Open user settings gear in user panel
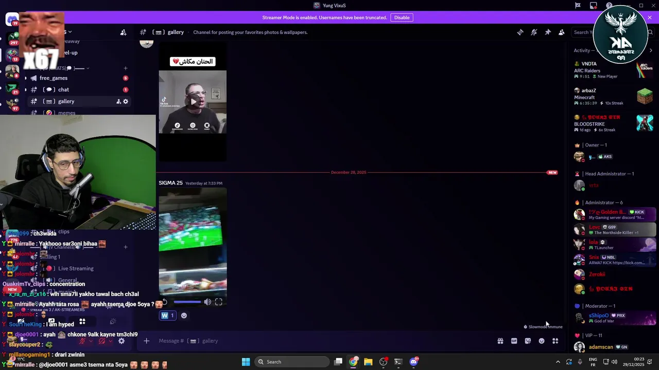The image size is (659, 370). pyautogui.click(x=122, y=341)
